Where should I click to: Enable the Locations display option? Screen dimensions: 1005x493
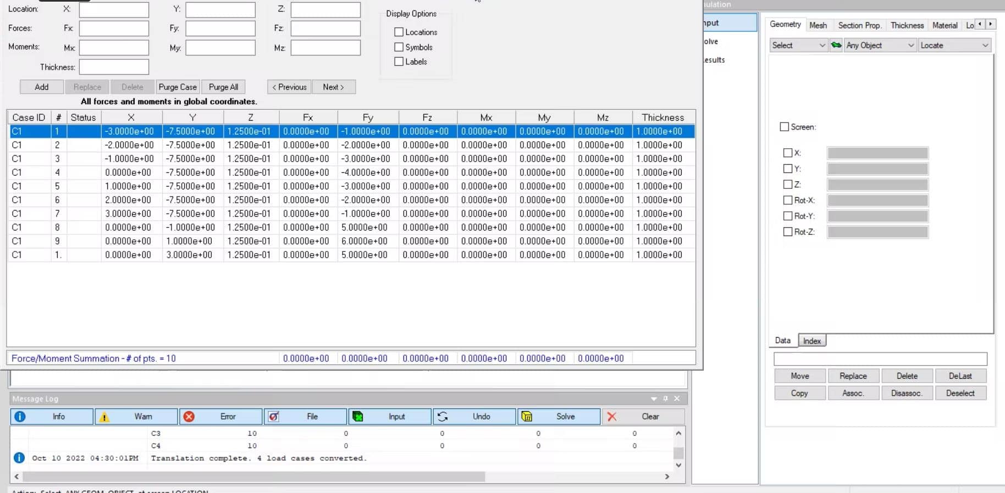coord(399,32)
